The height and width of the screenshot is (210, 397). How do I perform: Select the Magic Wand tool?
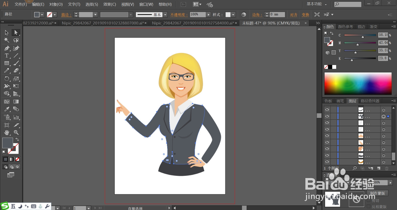point(7,40)
